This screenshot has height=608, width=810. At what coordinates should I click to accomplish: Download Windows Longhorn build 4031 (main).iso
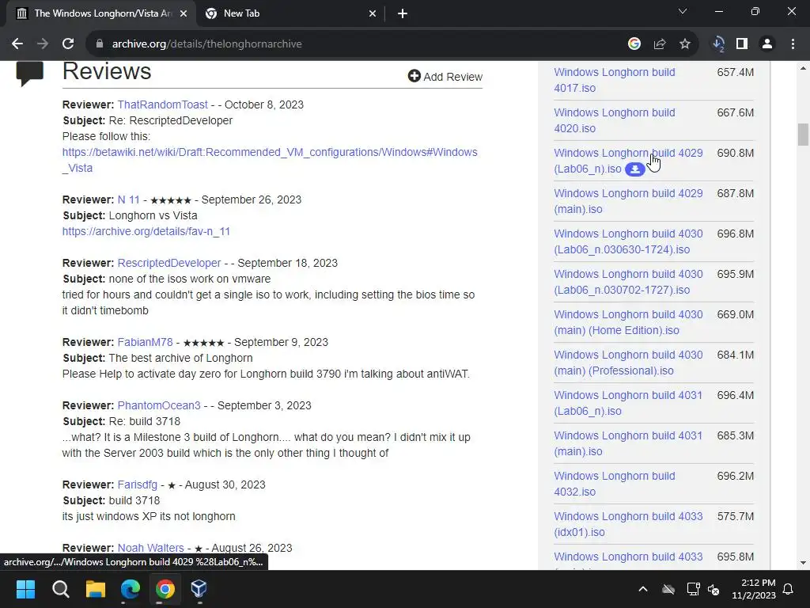628,443
